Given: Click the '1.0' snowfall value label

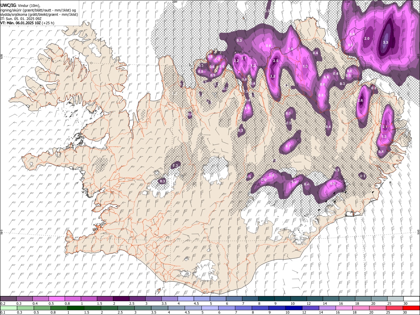Looking at the screenshot, I should coord(290,49).
